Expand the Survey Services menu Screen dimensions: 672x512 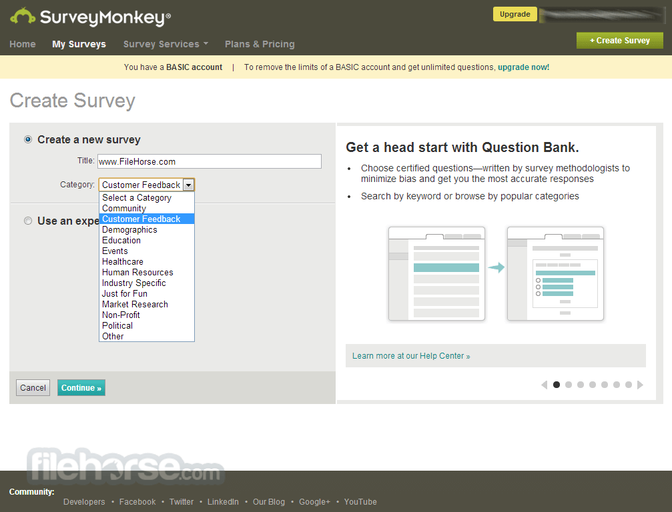pyautogui.click(x=165, y=44)
